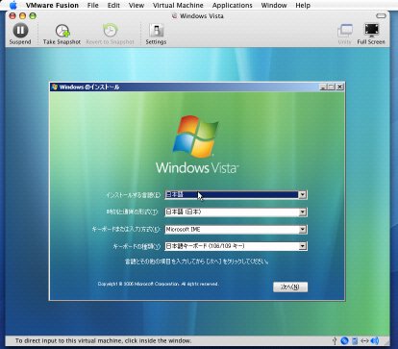Open the keyboard type dropdown arrow
The height and width of the screenshot is (349, 398).
(x=303, y=246)
